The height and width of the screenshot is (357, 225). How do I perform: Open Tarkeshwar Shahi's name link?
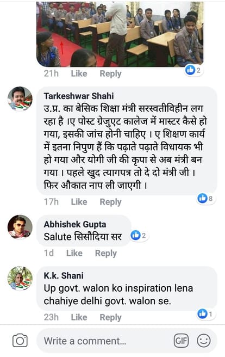point(79,96)
